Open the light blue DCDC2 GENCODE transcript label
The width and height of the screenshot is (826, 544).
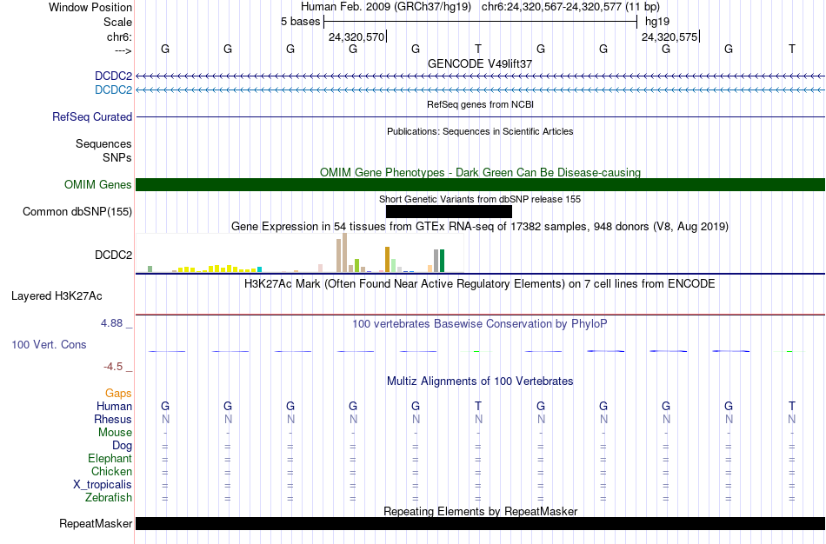[113, 90]
